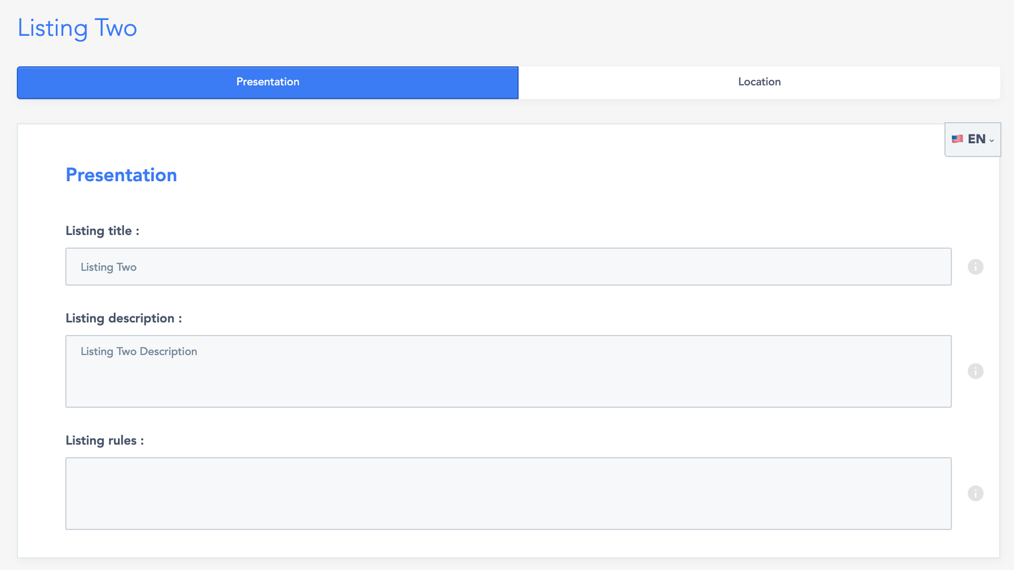The image size is (1014, 570).
Task: Click the 'Listing Two' page heading
Action: [77, 28]
